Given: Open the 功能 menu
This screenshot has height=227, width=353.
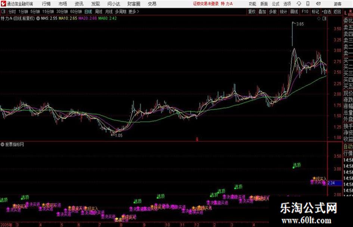Looking at the screenshot, I should [253, 4].
